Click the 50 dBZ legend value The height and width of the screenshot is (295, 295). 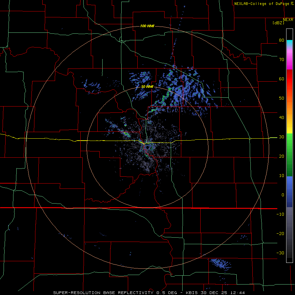[x=282, y=98]
